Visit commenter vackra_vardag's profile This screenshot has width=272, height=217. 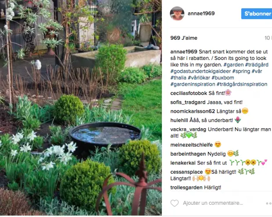[x=188, y=129]
